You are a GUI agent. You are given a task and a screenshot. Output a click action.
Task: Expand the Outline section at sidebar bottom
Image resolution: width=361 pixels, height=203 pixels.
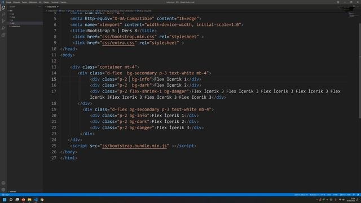pyautogui.click(x=12, y=192)
